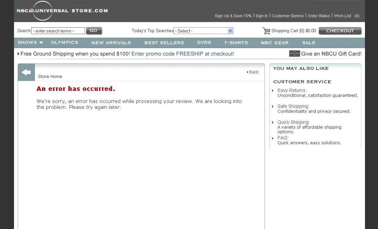
Task: Expand the Shows menu arrow
Action: tap(41, 43)
